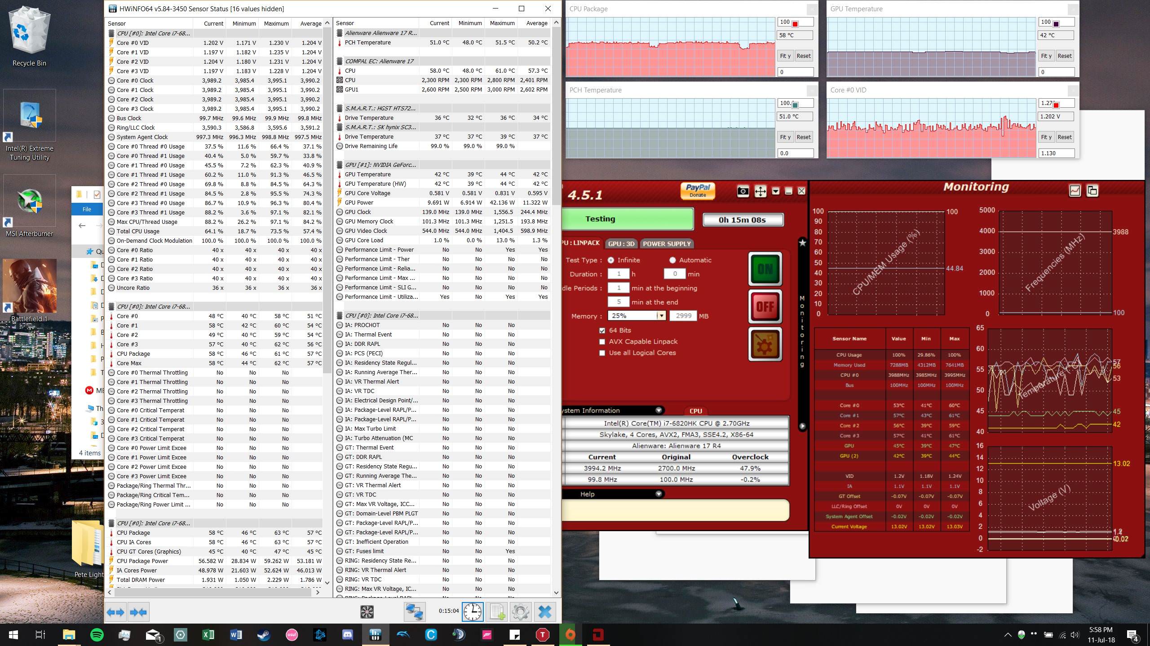Stop test with red OFF button
The height and width of the screenshot is (646, 1150).
(765, 307)
